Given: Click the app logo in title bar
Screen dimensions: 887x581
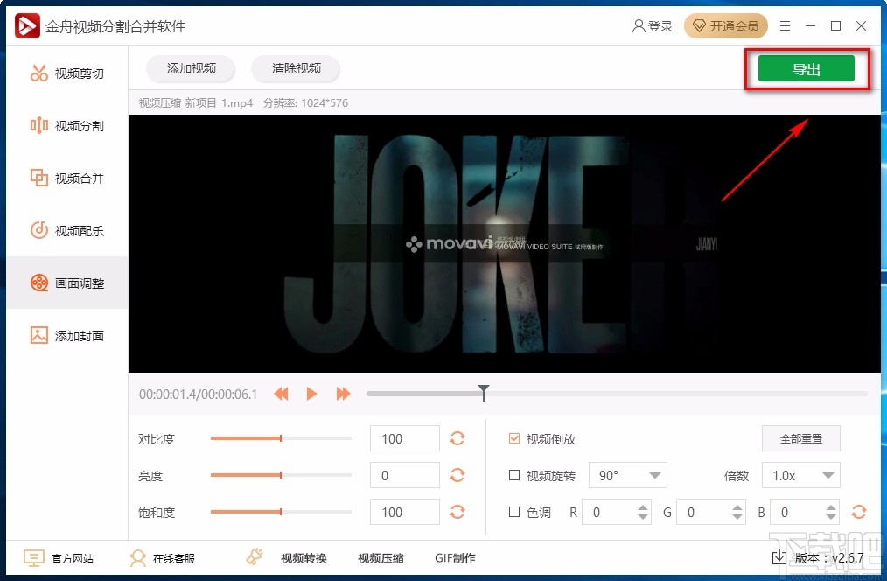Looking at the screenshot, I should click(x=27, y=26).
